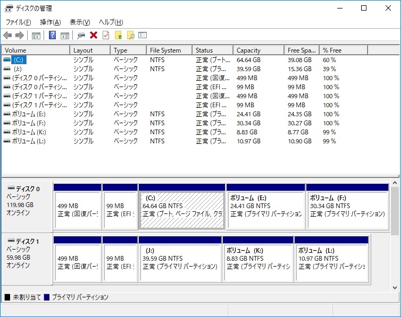Click the properties checkmark sheet icon

pos(106,36)
